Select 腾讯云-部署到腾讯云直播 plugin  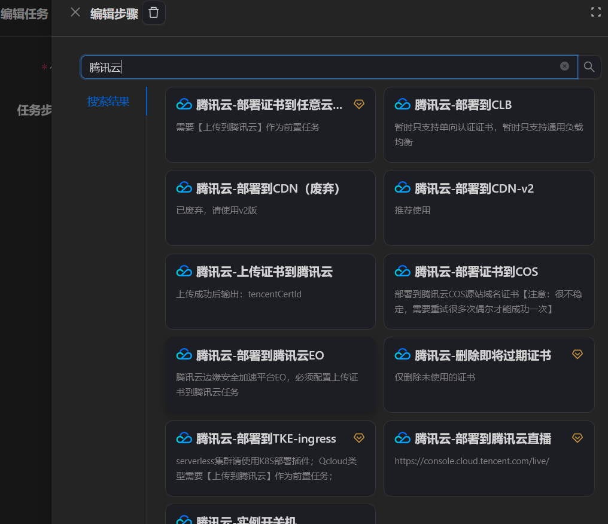(x=489, y=458)
